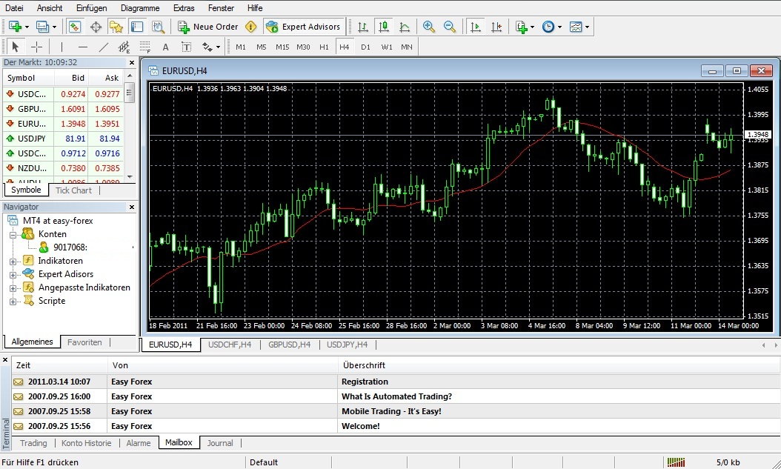Image resolution: width=781 pixels, height=469 pixels.
Task: Select the text tool A
Action: 166,47
